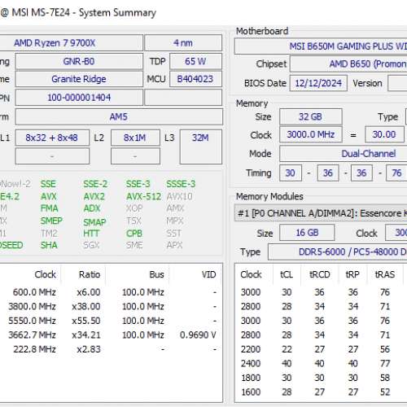
Task: Click the Bus column header in the CPU clock table
Action: (156, 274)
